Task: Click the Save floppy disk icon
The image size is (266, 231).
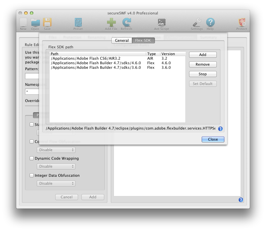Action: click(x=47, y=23)
